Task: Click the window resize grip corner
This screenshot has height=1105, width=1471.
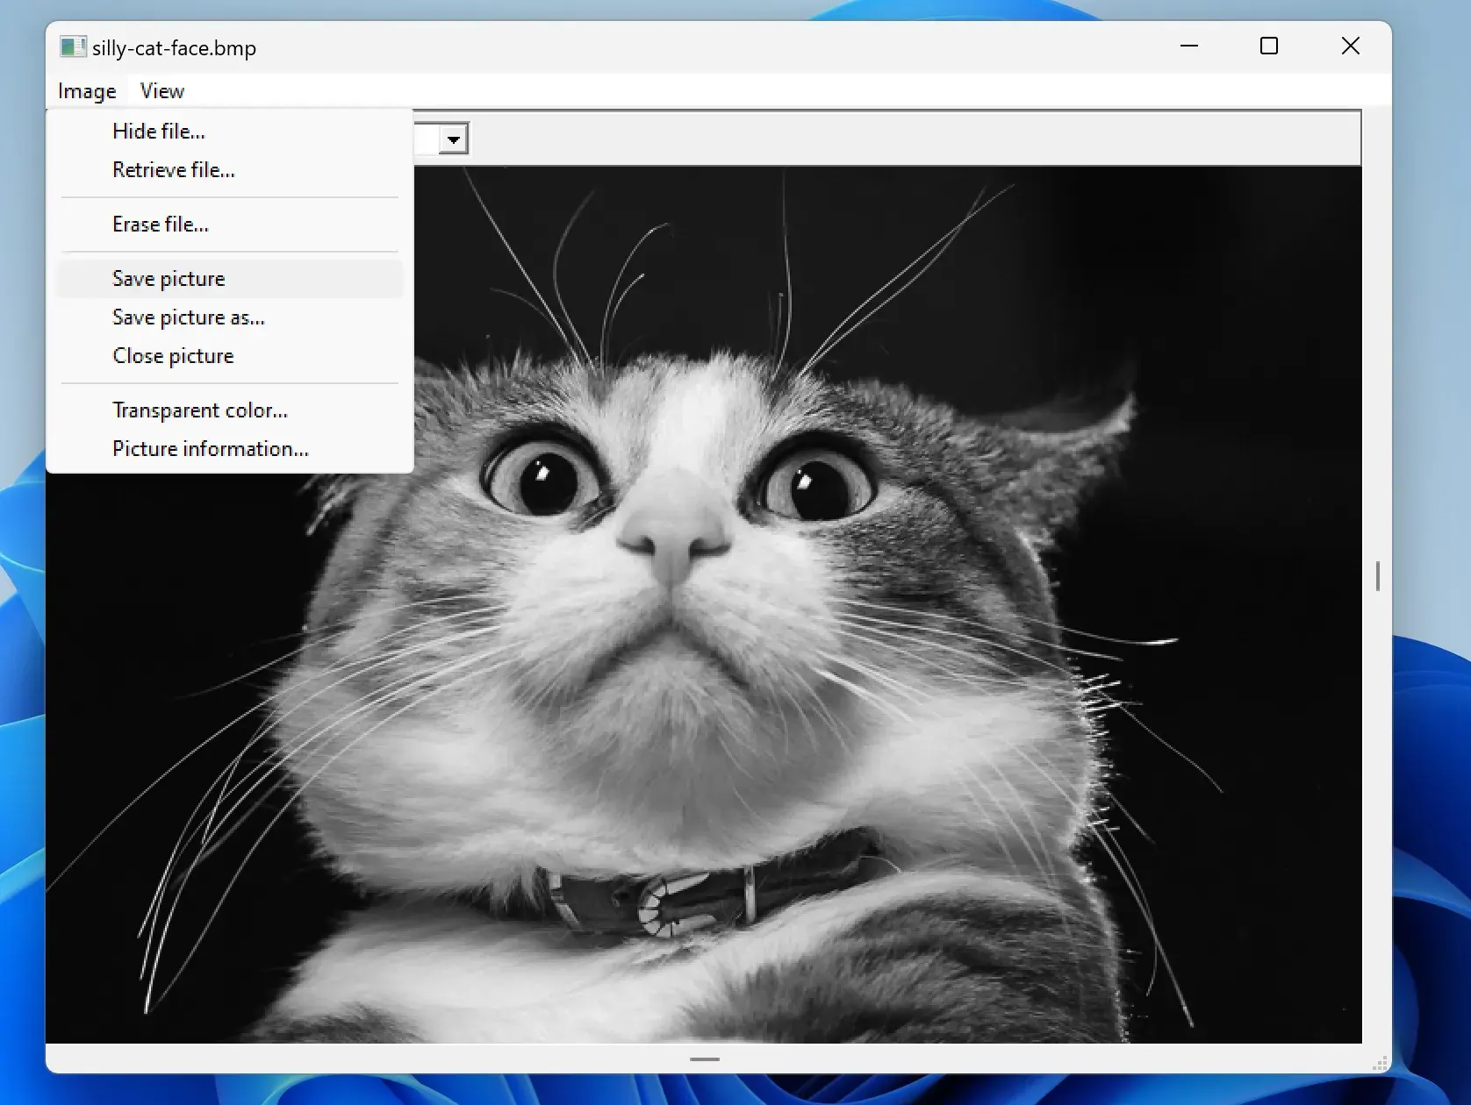Action: 1381,1063
